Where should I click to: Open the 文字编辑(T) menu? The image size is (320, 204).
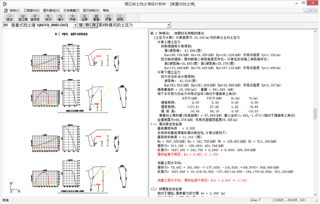[71, 10]
